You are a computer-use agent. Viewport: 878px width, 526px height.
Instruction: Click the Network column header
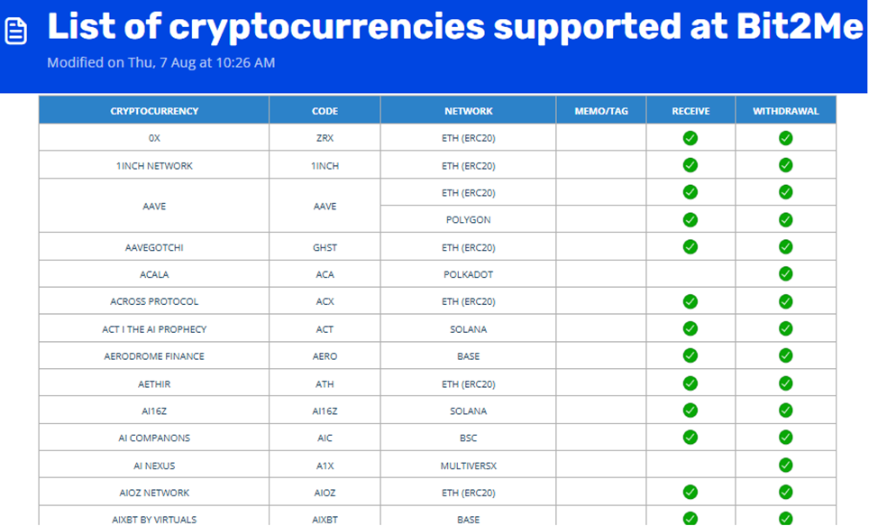click(468, 111)
